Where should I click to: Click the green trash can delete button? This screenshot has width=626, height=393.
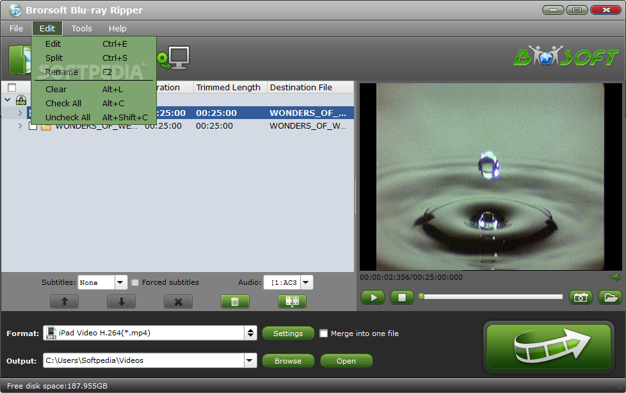coord(235,301)
